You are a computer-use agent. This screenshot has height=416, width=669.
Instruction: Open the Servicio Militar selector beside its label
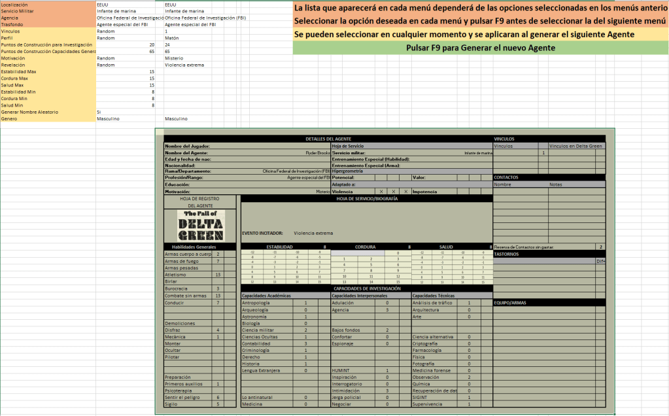click(x=126, y=11)
